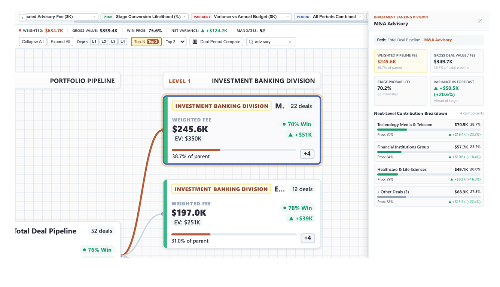Viewport: 500px width, 287px height.
Task: Set depth to L2
Action: (104, 42)
